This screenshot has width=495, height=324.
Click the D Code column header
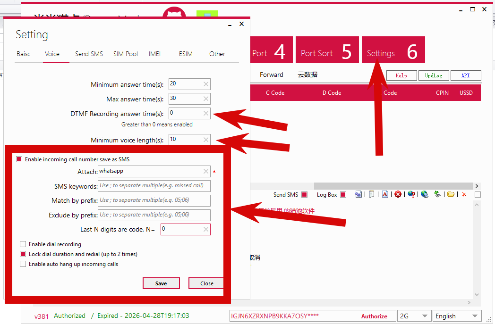pyautogui.click(x=332, y=92)
